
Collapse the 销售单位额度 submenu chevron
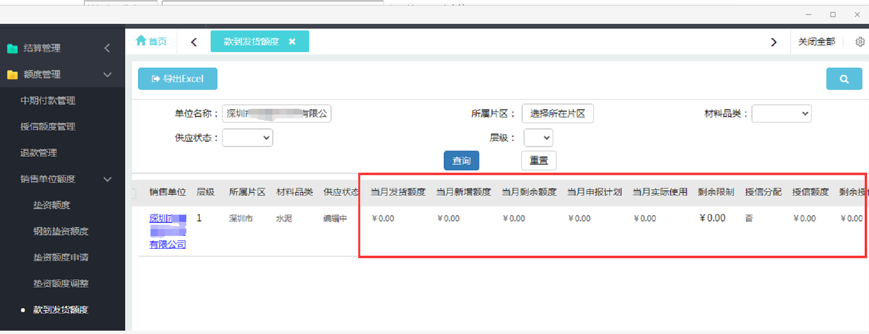pyautogui.click(x=107, y=179)
